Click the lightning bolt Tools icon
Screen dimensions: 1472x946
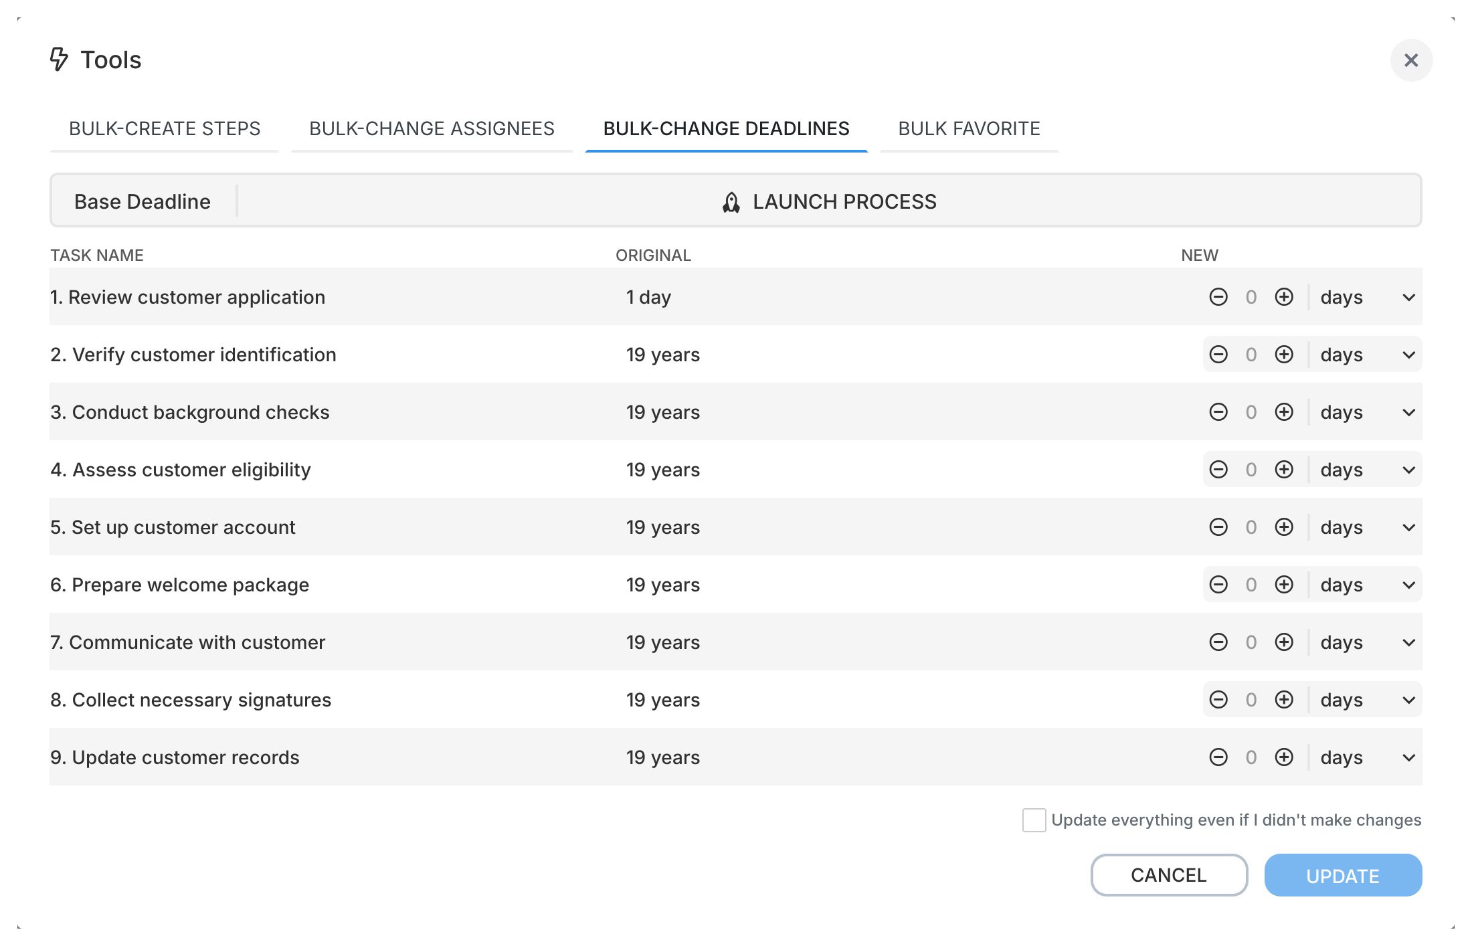click(x=58, y=60)
